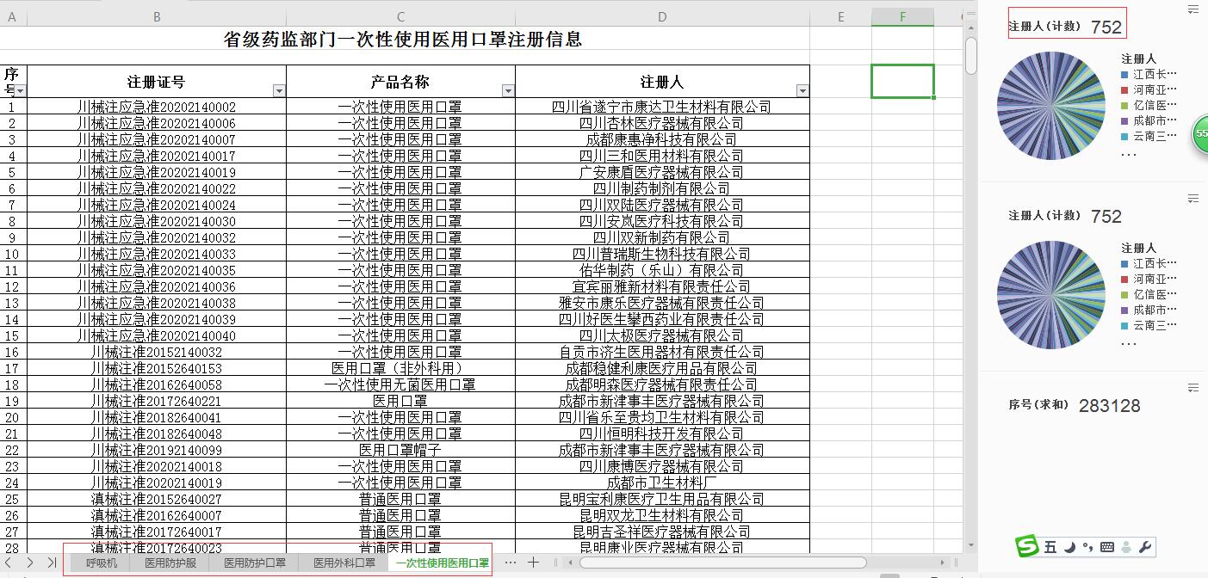The width and height of the screenshot is (1208, 578).
Task: Open options menu of first pie chart card
Action: pos(1193,9)
